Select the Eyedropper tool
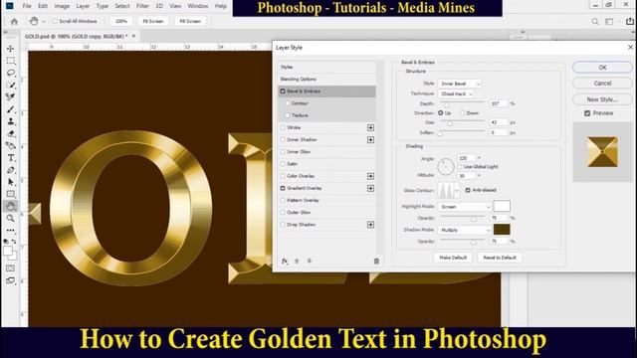 point(11,97)
